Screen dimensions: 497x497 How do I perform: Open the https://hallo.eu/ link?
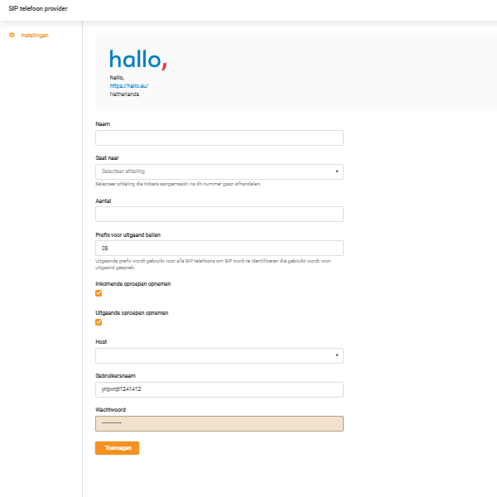129,86
